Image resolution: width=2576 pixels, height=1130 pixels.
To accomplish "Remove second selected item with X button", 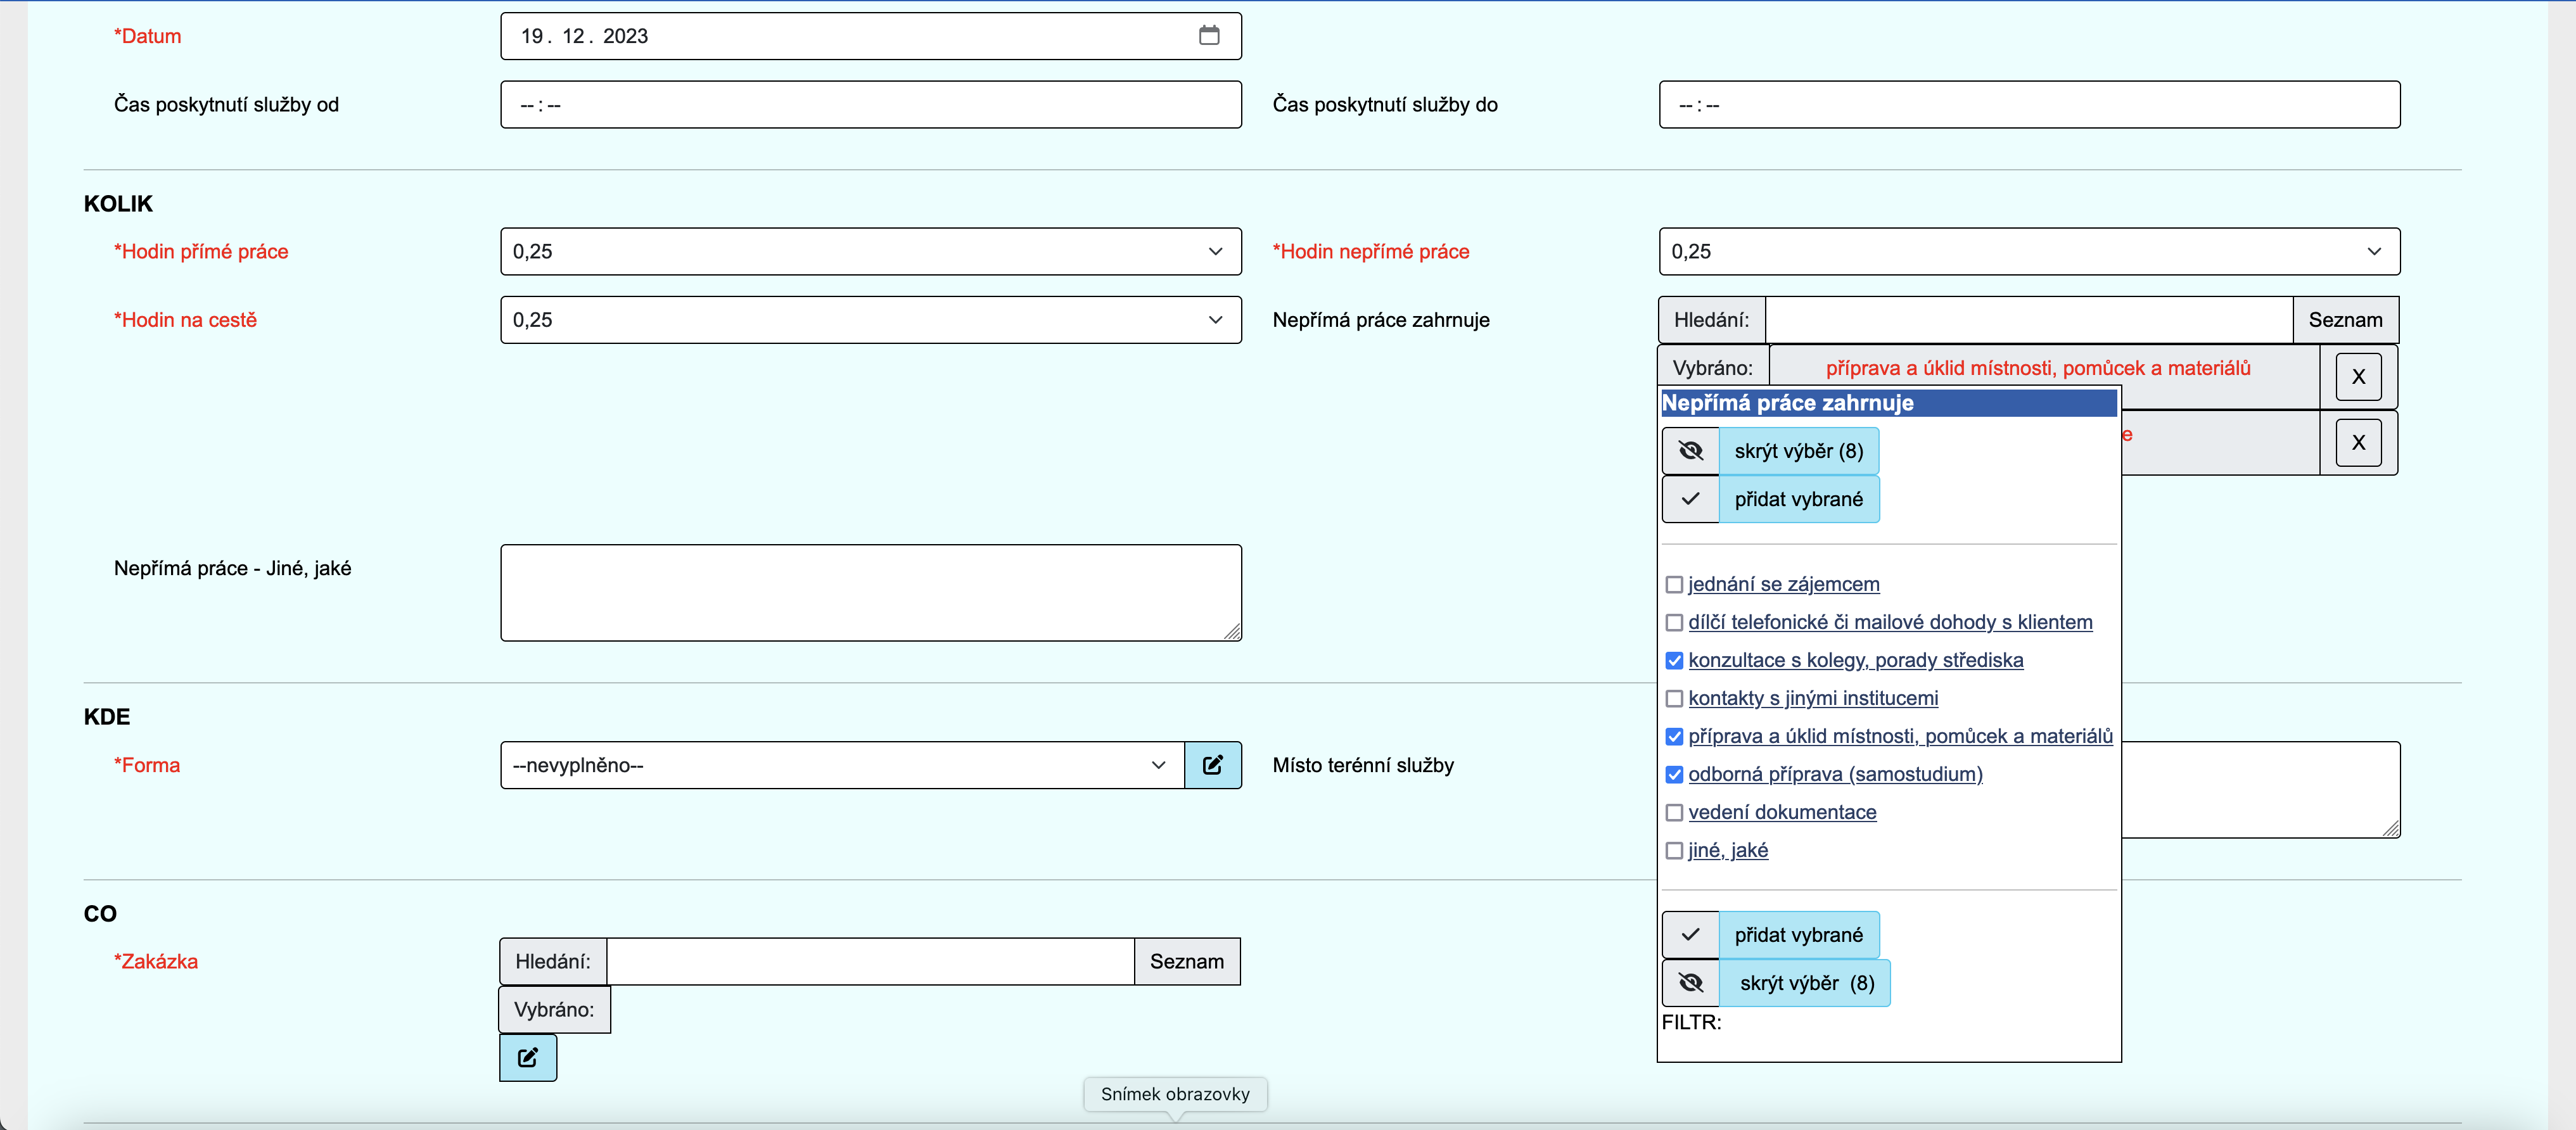I will pyautogui.click(x=2357, y=443).
